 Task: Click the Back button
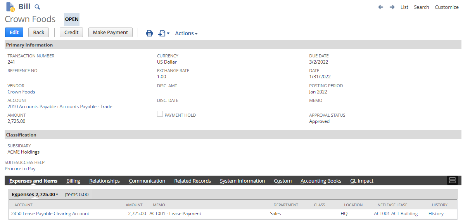click(38, 33)
